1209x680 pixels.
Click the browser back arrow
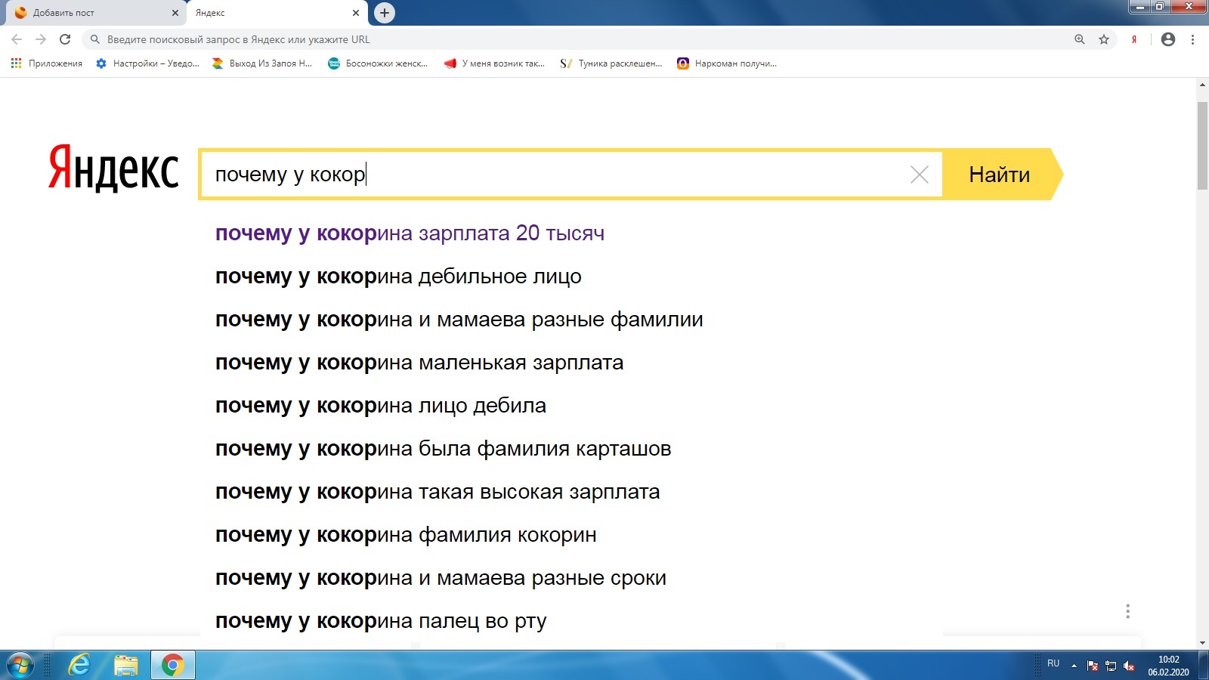click(x=17, y=39)
